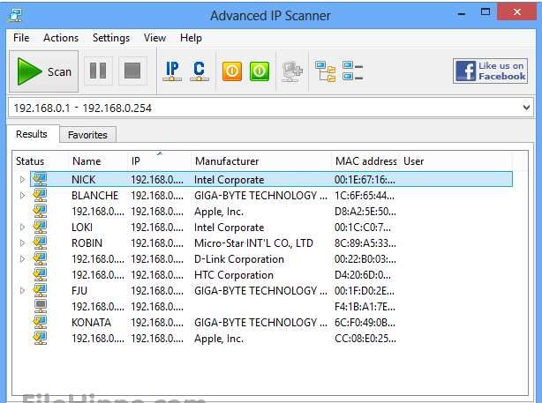Click the IP range input field
Screen dimensions: 542x403
[x=265, y=108]
